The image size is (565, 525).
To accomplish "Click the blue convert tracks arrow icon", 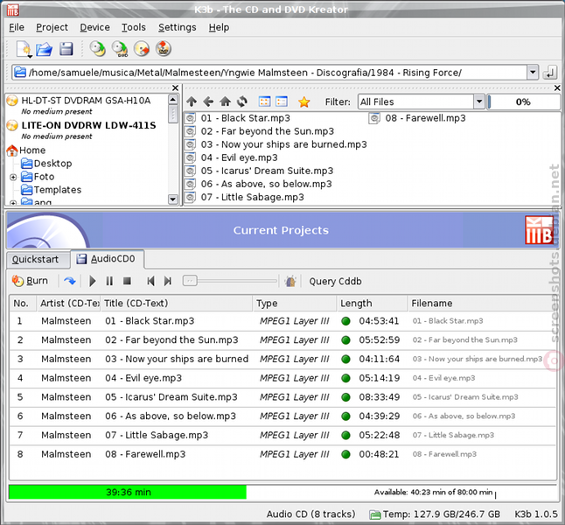I will [70, 281].
